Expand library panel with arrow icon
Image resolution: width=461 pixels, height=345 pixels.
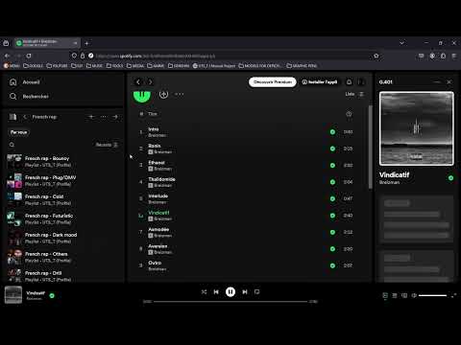[x=115, y=117]
